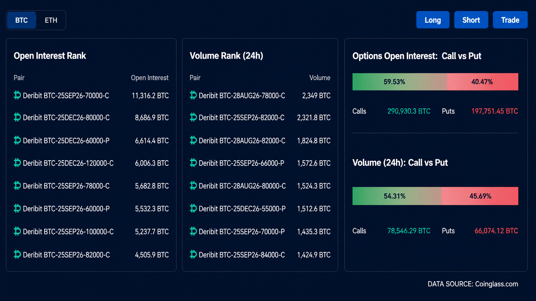Open the Trade button

point(510,20)
